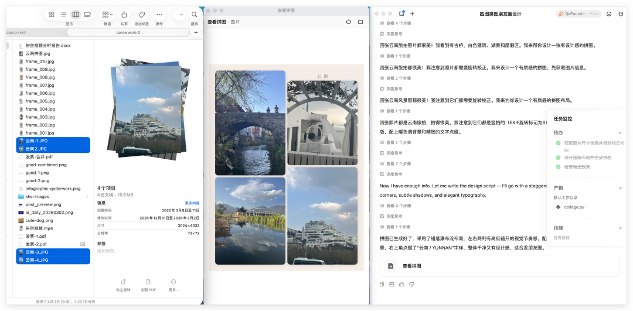633x311 pixels.
Task: Click the stone bridge photo in collage
Action: [250, 123]
